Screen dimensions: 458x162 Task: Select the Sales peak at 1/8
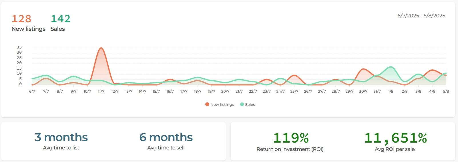[391, 67]
